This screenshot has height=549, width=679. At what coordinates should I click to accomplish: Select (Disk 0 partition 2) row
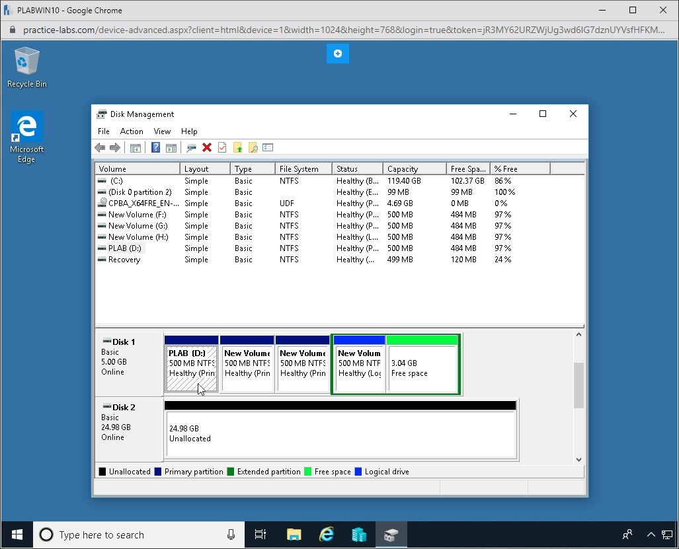click(340, 192)
